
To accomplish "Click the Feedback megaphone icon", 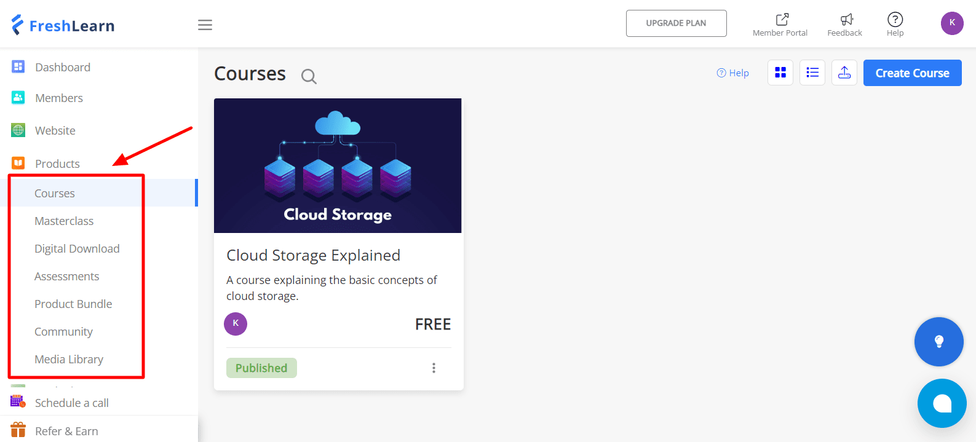I will click(x=846, y=20).
